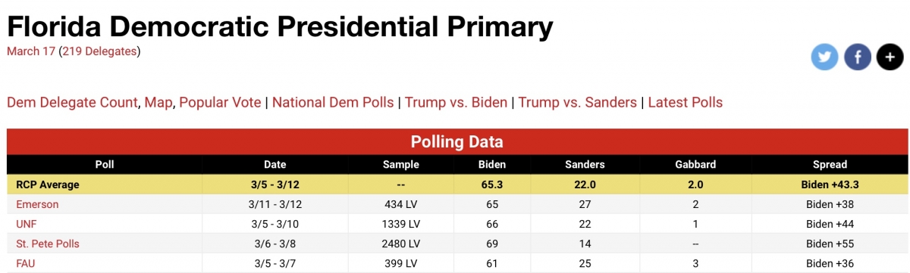Click the Biden column header
The height and width of the screenshot is (273, 910).
click(493, 164)
